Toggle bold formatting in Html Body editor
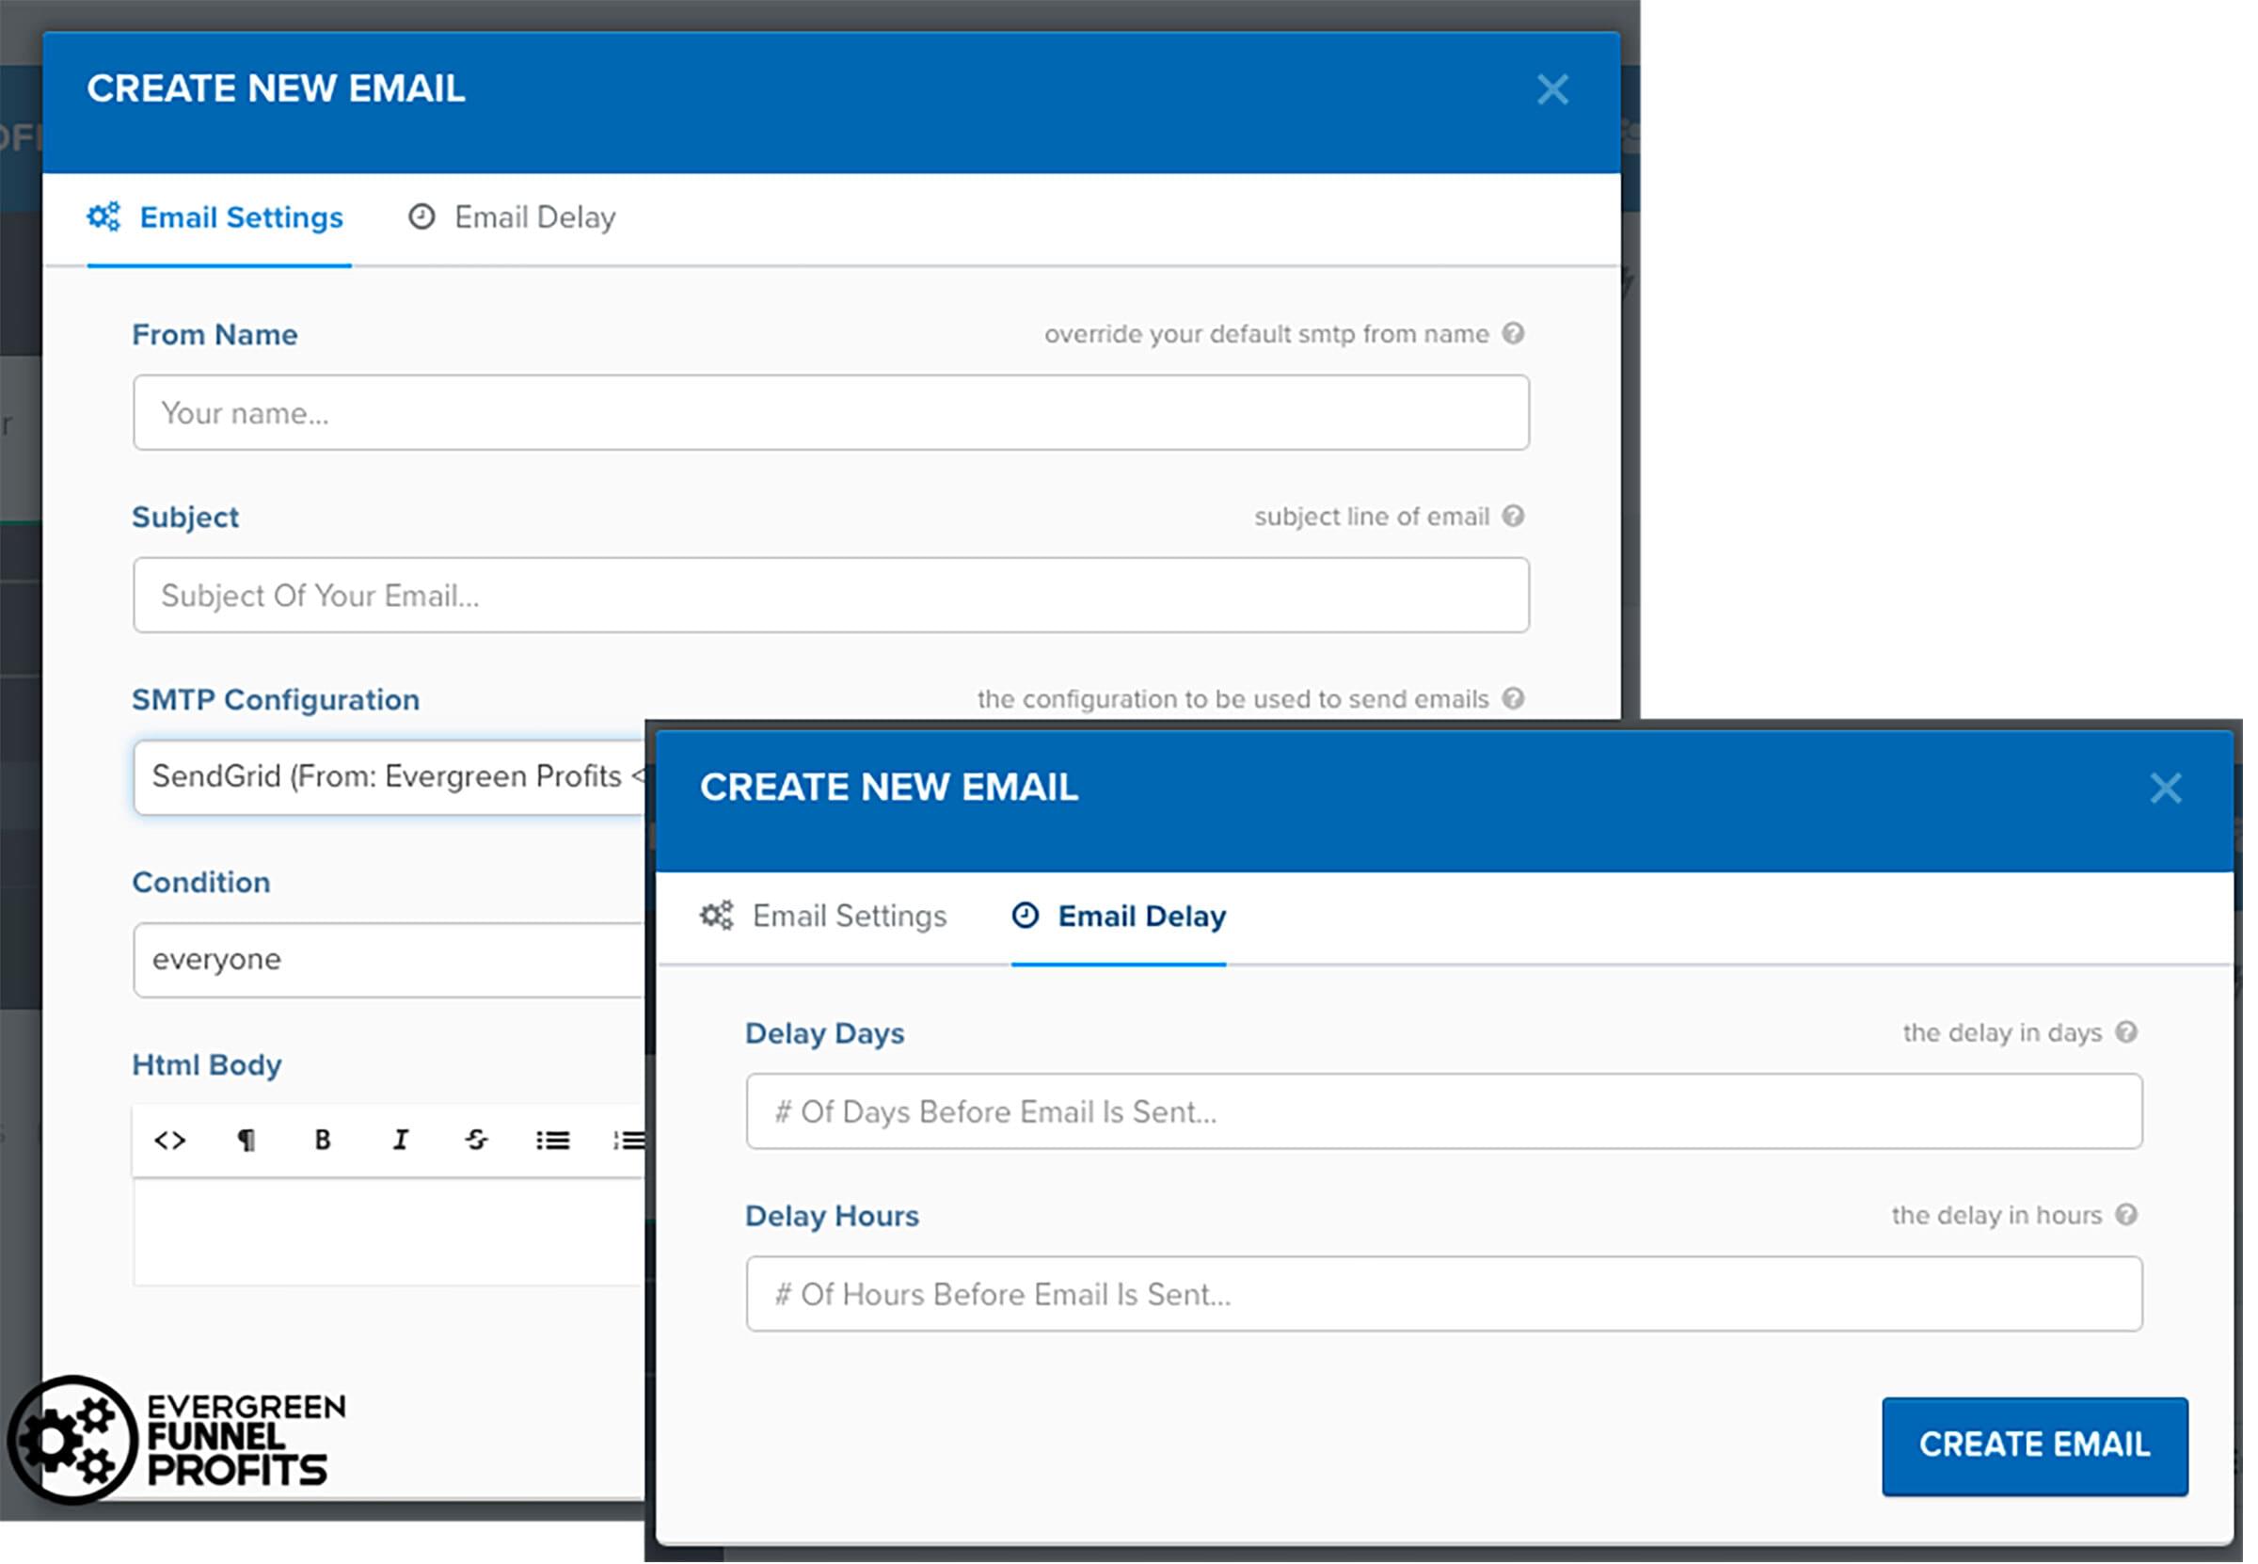 (323, 1141)
